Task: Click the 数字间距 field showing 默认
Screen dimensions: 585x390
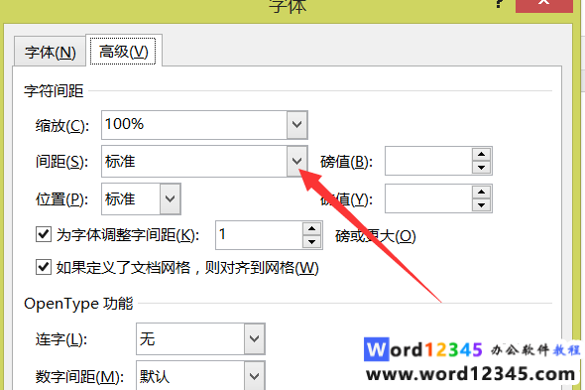Action: [190, 375]
